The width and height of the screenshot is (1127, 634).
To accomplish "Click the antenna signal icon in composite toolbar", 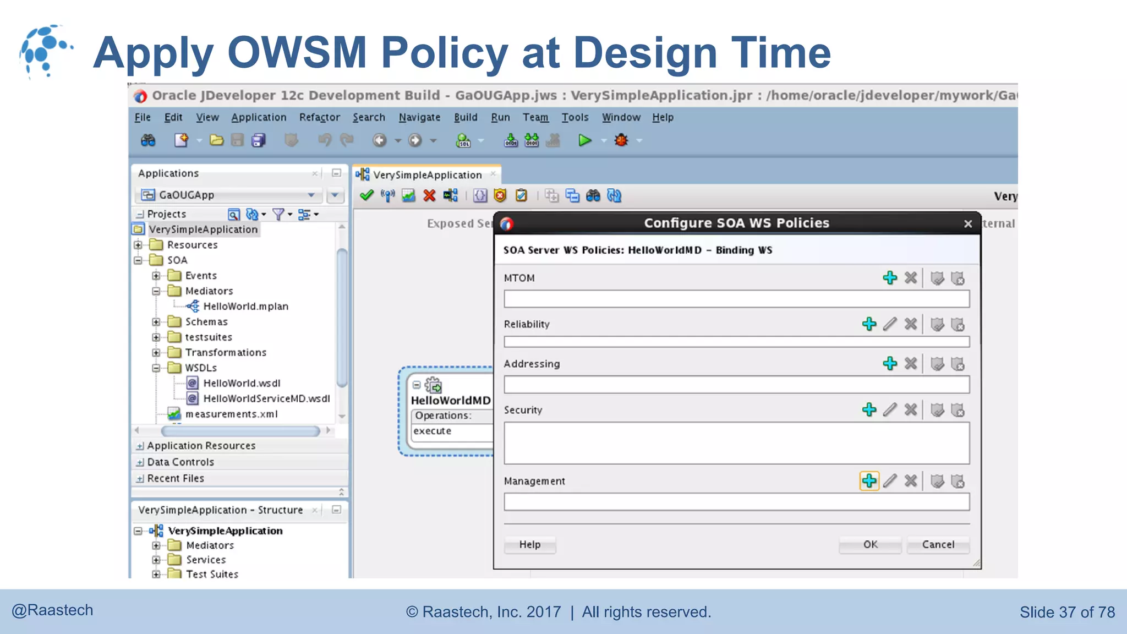I will (x=387, y=195).
